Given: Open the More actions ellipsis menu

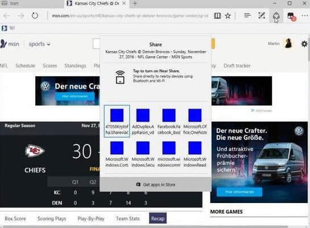Looking at the screenshot, I should click(305, 15).
